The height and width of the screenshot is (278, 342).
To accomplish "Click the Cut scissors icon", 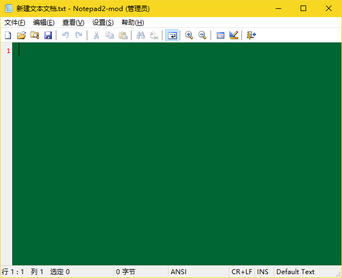I will click(x=96, y=35).
